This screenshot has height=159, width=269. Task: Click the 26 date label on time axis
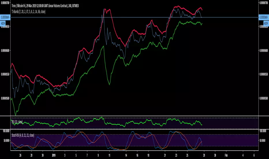point(20,155)
